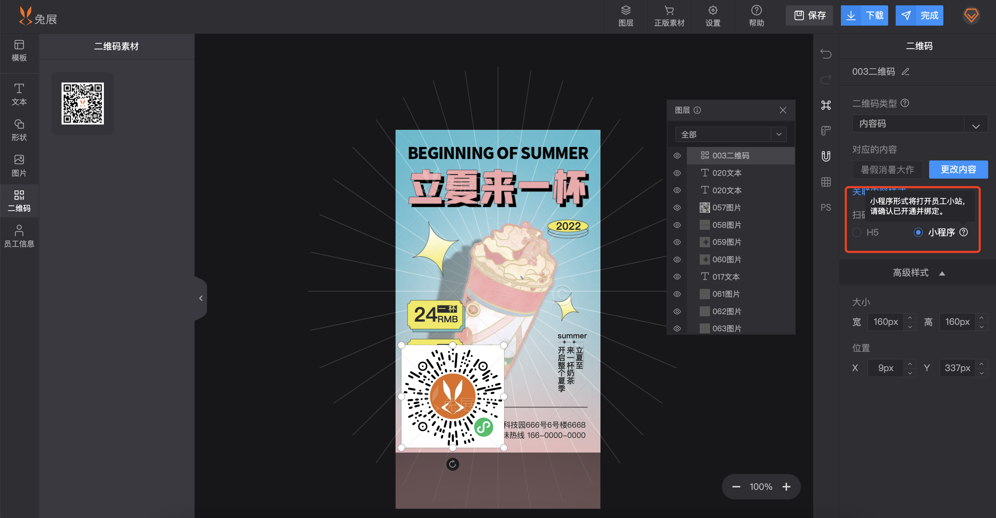Open 文本 text sidebar tab

[x=19, y=95]
